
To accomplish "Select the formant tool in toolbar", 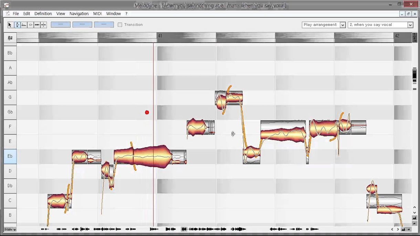I will pyautogui.click(x=24, y=25).
